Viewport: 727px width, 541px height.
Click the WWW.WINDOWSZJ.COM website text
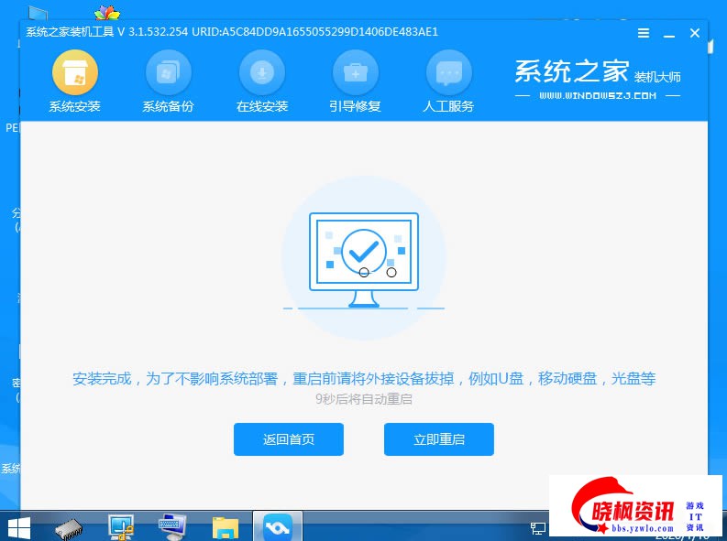pos(598,95)
